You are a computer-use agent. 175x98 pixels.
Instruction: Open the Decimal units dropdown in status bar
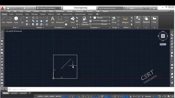coord(153,96)
